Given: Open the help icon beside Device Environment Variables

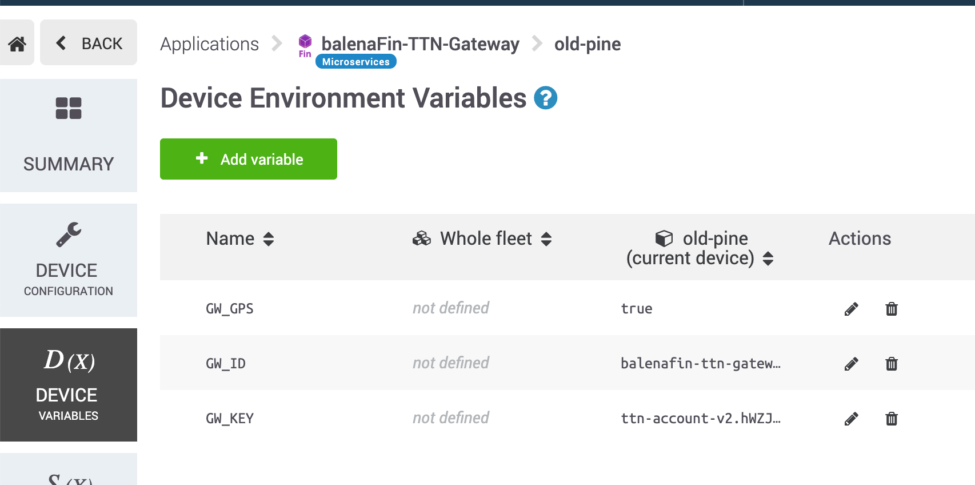Looking at the screenshot, I should coord(545,98).
